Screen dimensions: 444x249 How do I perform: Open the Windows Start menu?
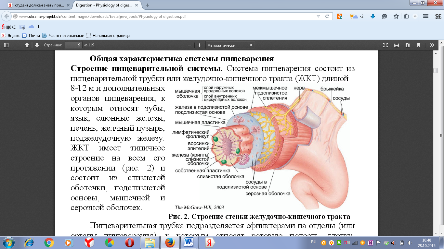click(x=8, y=243)
